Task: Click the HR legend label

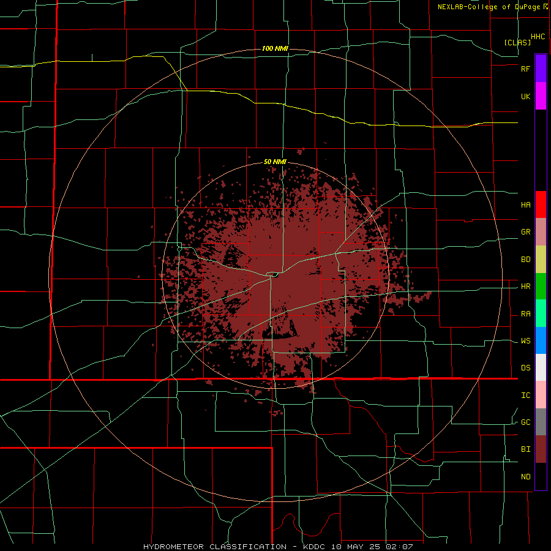Action: pos(526,287)
